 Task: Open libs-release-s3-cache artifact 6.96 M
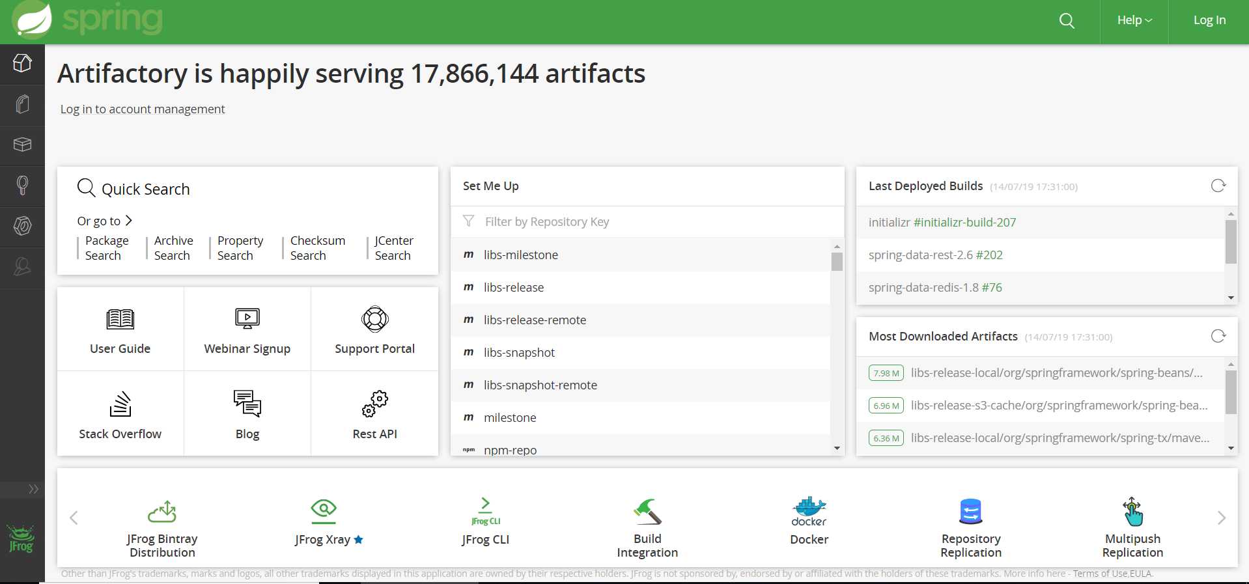point(1041,406)
